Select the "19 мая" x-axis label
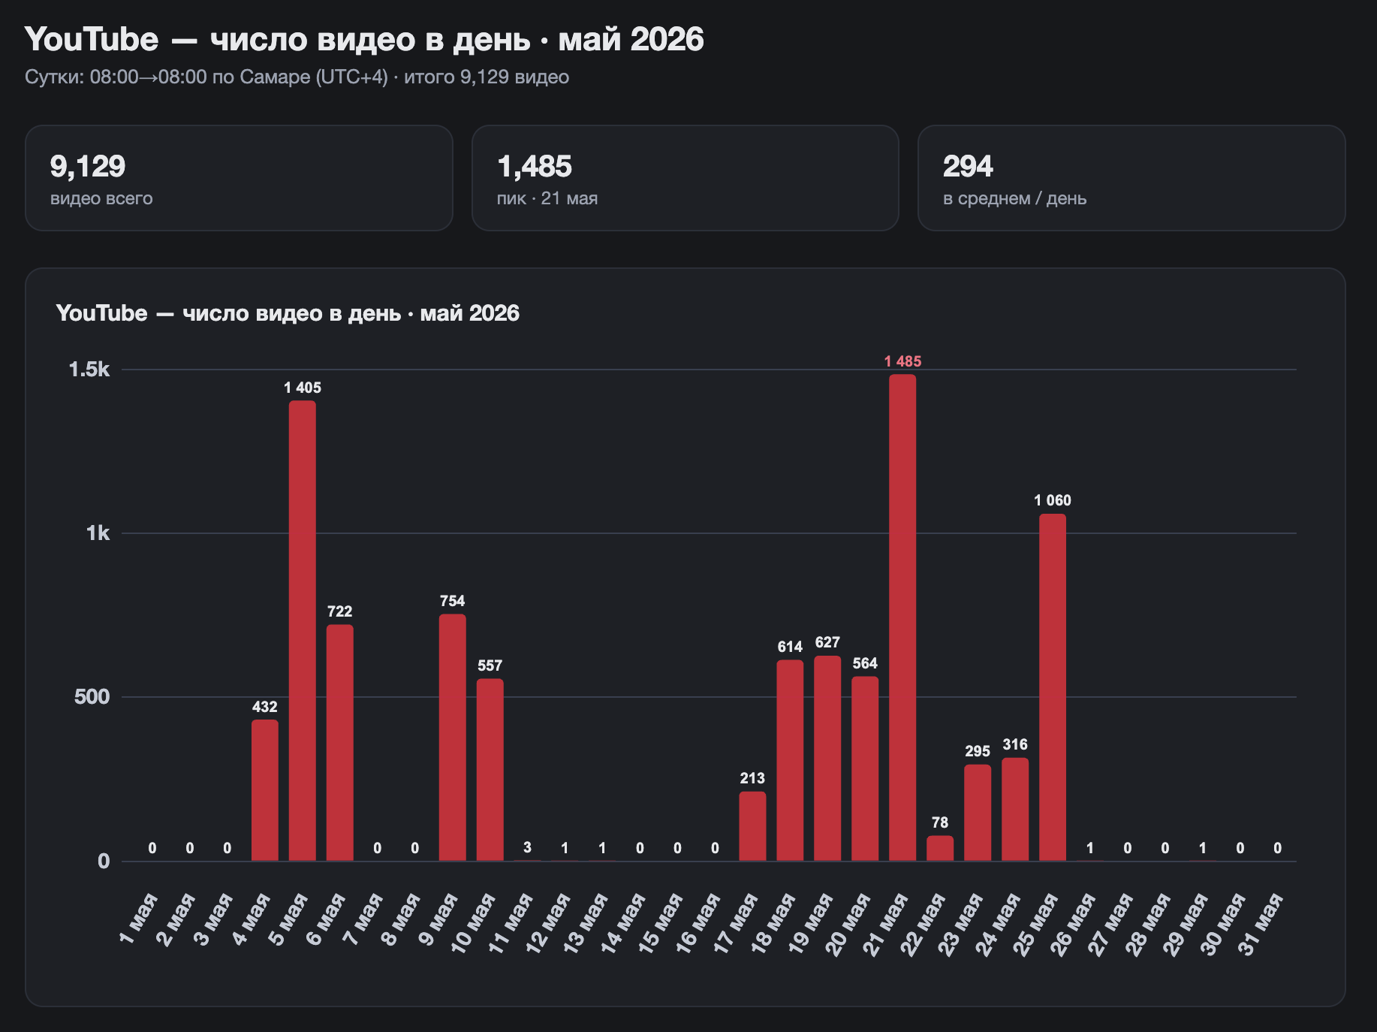 (x=811, y=922)
